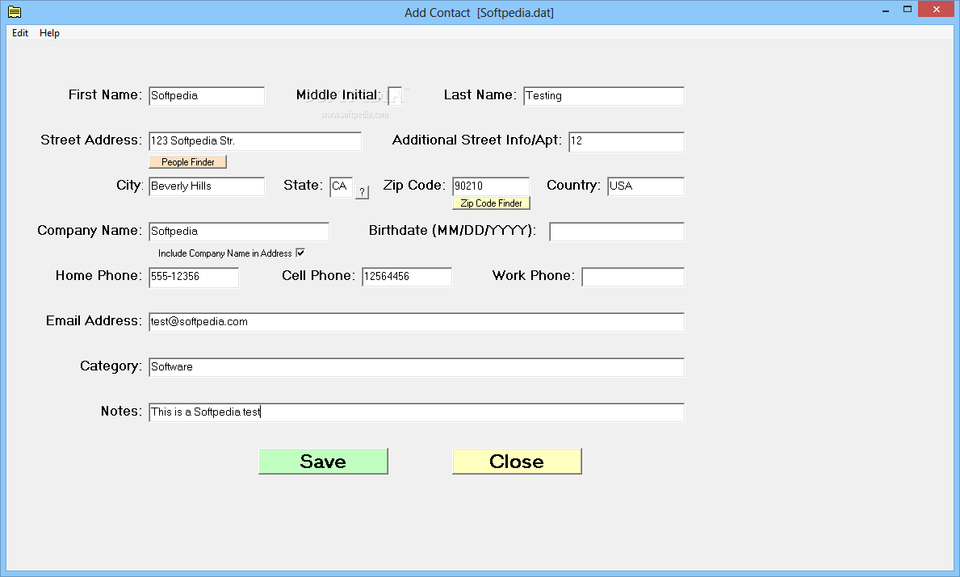The width and height of the screenshot is (960, 577).
Task: Toggle Include Company Name in Address checkbox
Action: tap(300, 253)
